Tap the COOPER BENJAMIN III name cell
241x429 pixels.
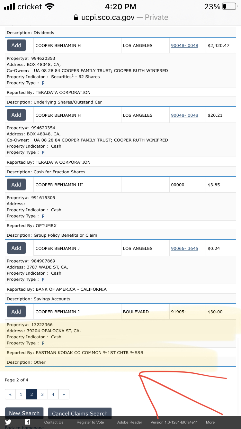tap(77, 185)
